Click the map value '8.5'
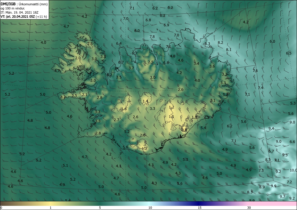The image size is (297, 210). 268,160
